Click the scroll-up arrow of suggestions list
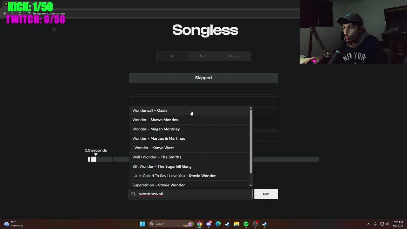Image resolution: width=407 pixels, height=229 pixels. pyautogui.click(x=251, y=108)
